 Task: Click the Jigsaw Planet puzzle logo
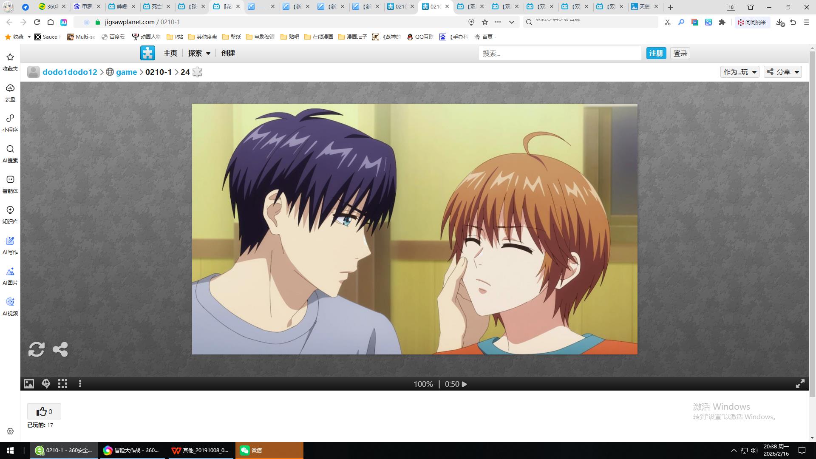pos(147,53)
